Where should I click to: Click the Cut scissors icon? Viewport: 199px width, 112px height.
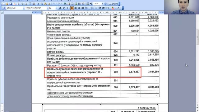point(38,4)
